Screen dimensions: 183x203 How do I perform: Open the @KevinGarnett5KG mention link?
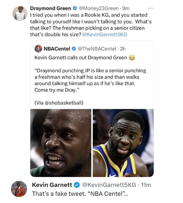point(105,35)
